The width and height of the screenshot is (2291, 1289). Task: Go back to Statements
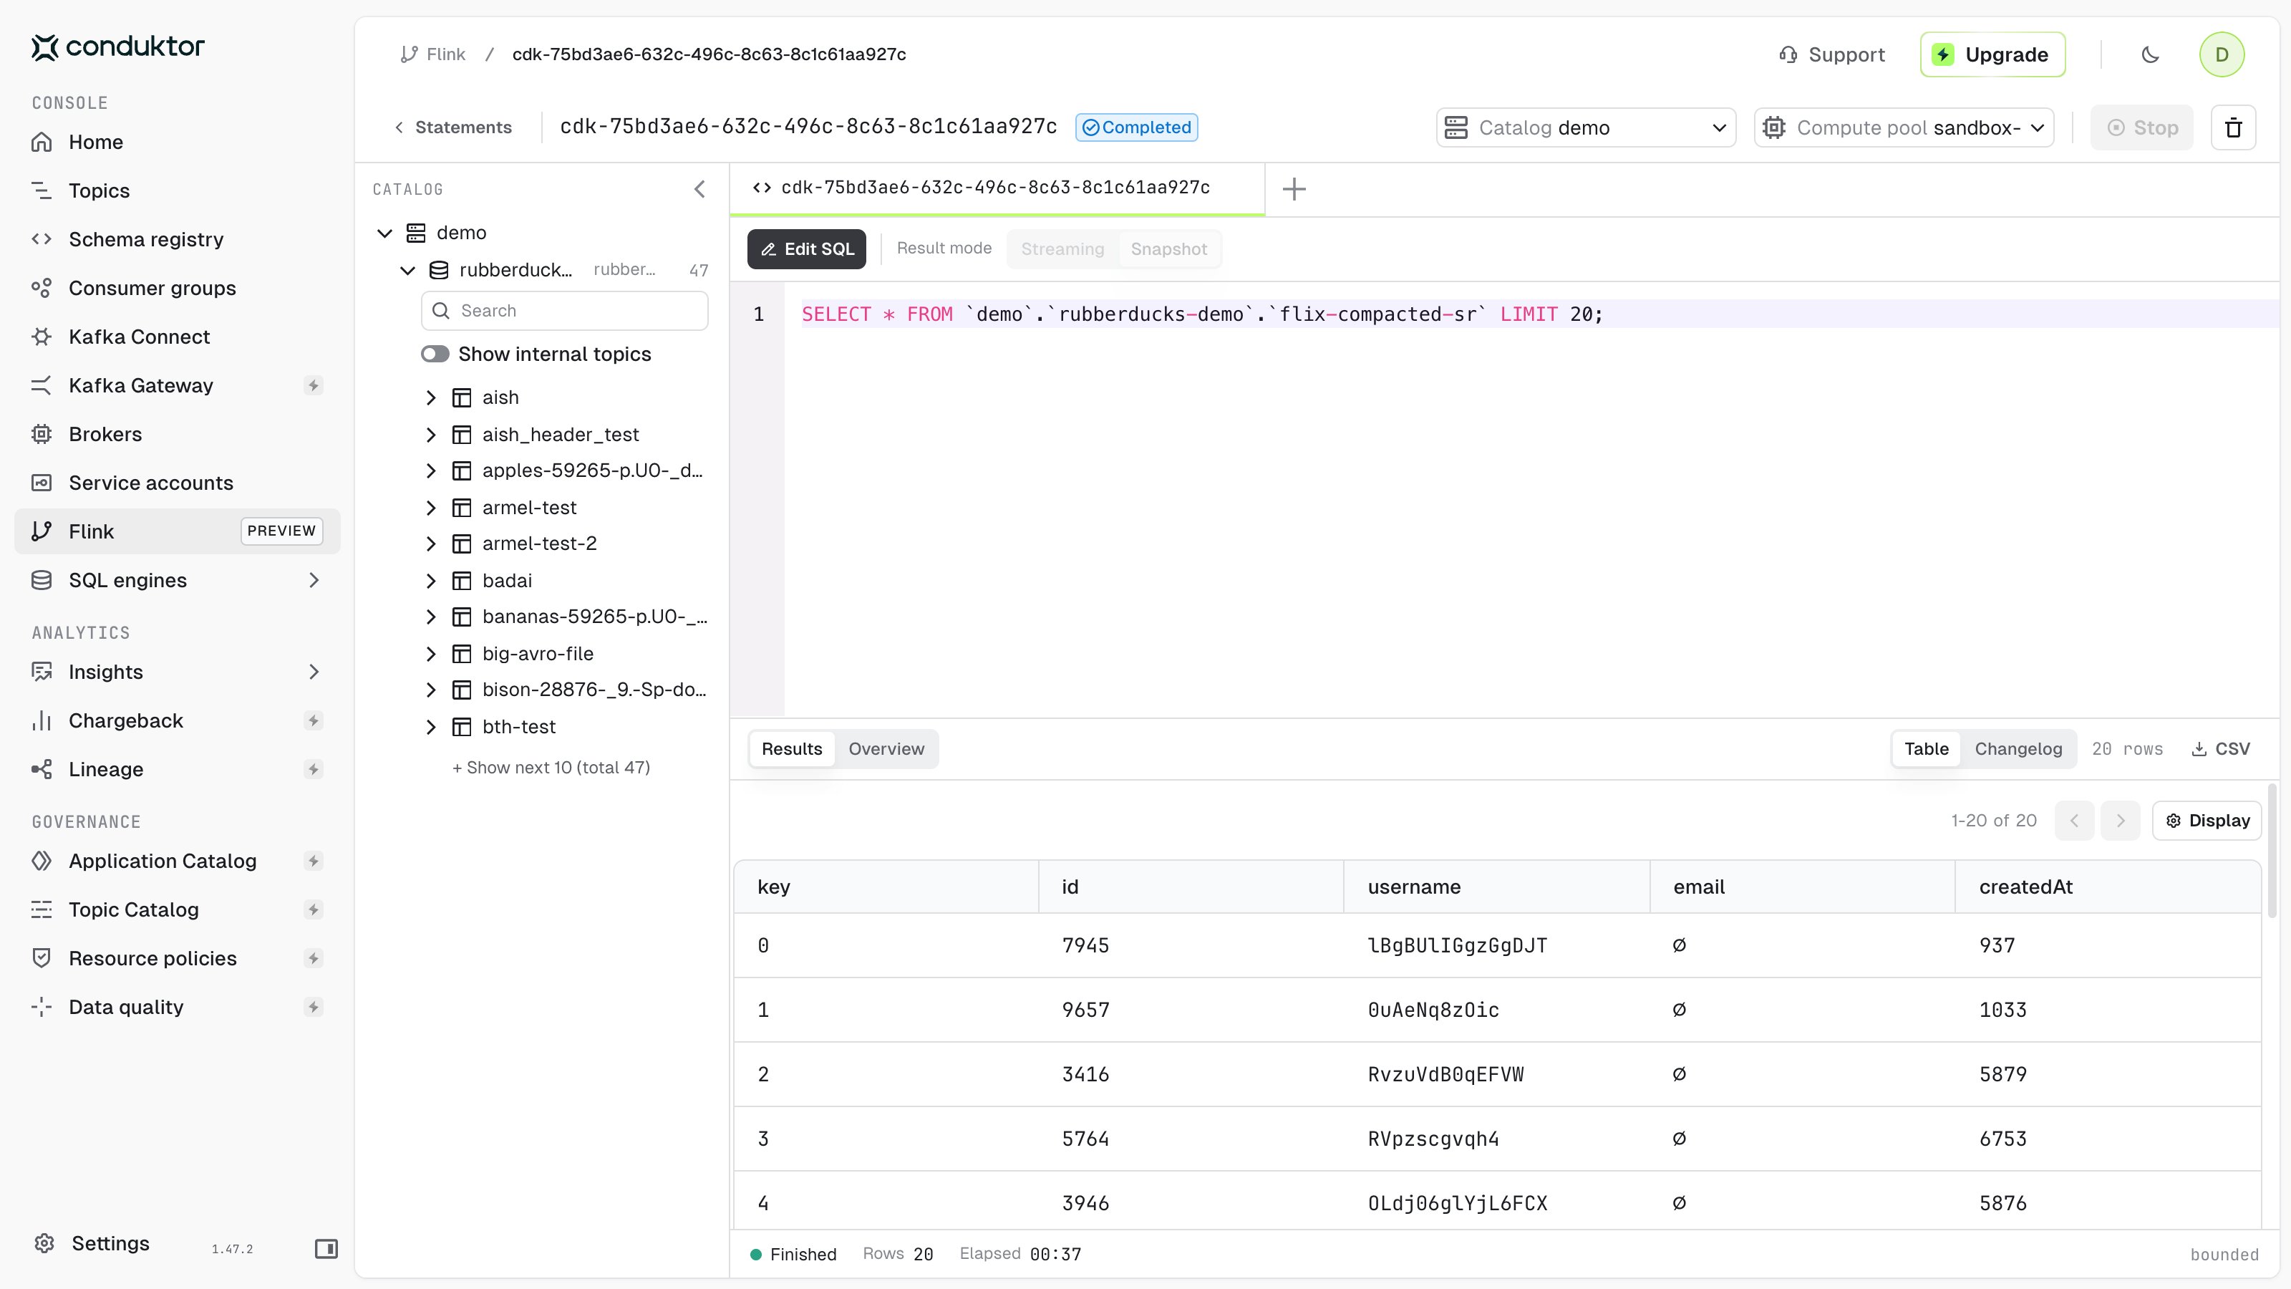(454, 127)
